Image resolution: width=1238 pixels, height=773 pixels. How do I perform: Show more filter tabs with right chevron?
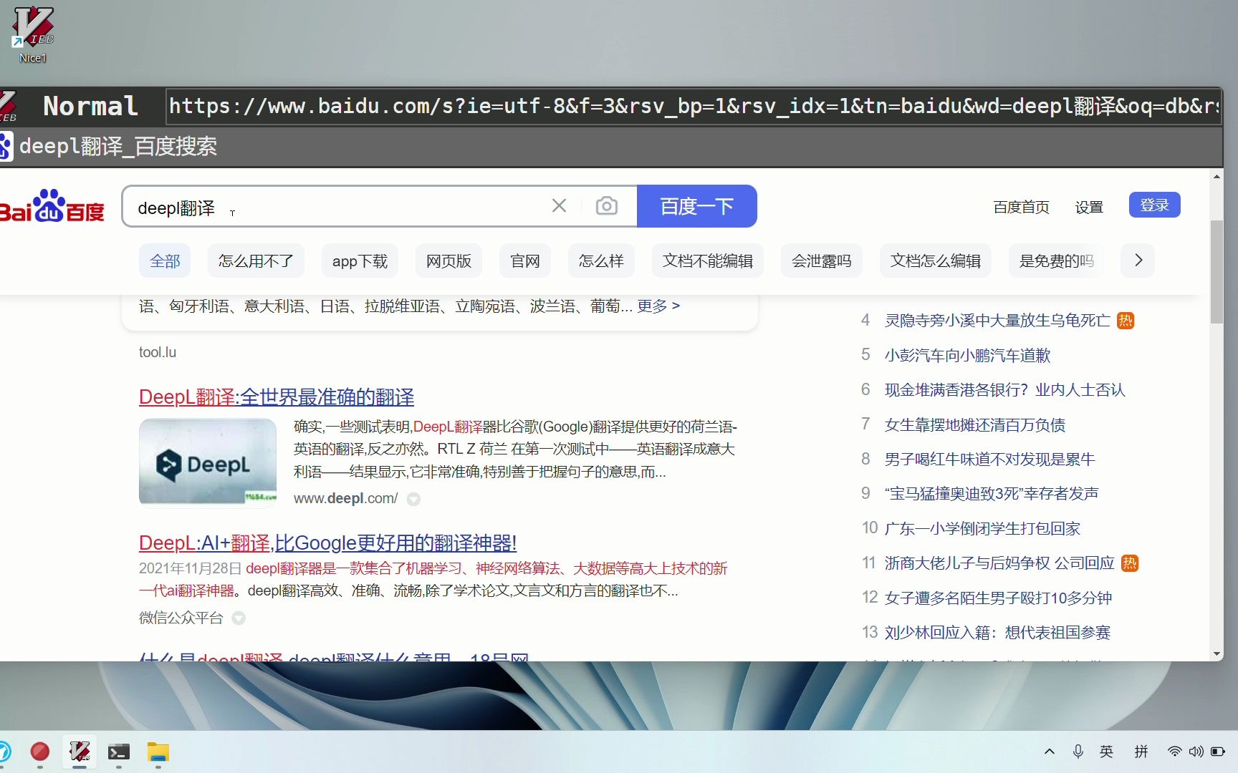click(1138, 261)
